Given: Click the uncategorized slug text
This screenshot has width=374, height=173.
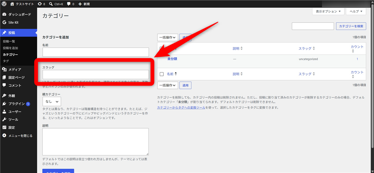Looking at the screenshot, I should pyautogui.click(x=308, y=59).
